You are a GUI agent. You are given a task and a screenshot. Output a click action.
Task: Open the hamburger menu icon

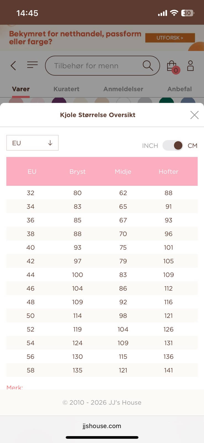[32, 65]
